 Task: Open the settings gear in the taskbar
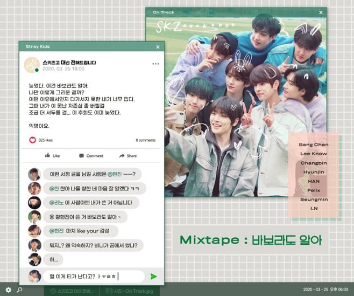click(8, 290)
